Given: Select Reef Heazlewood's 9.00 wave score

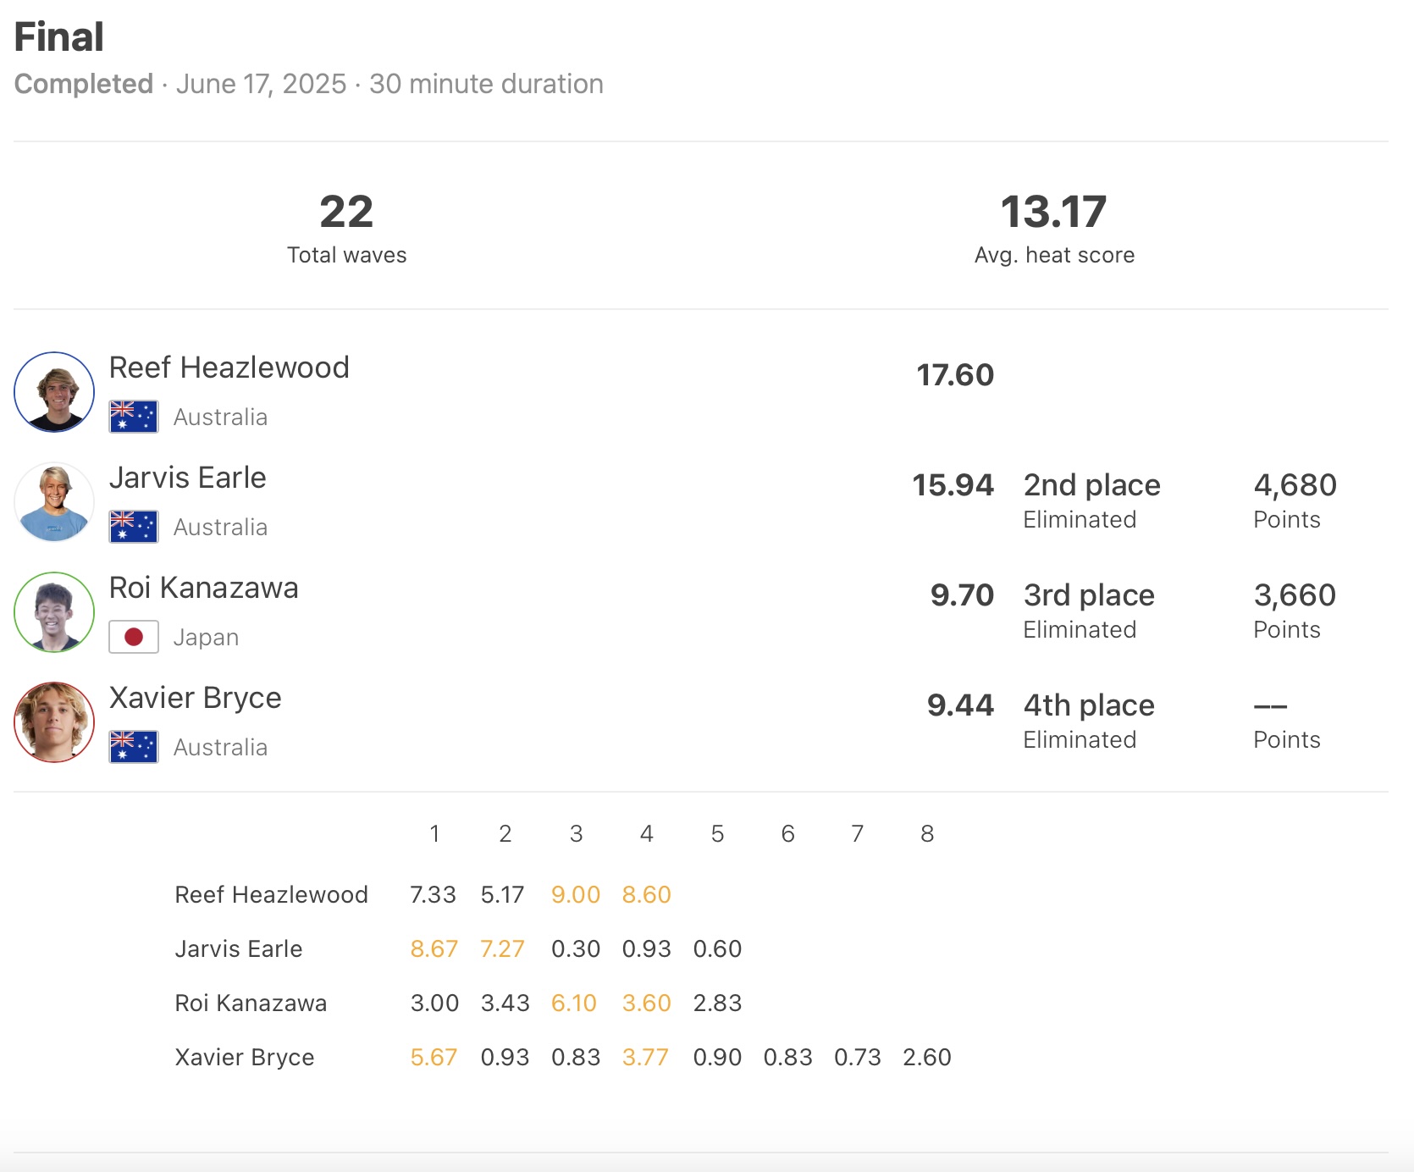Looking at the screenshot, I should click(x=576, y=895).
